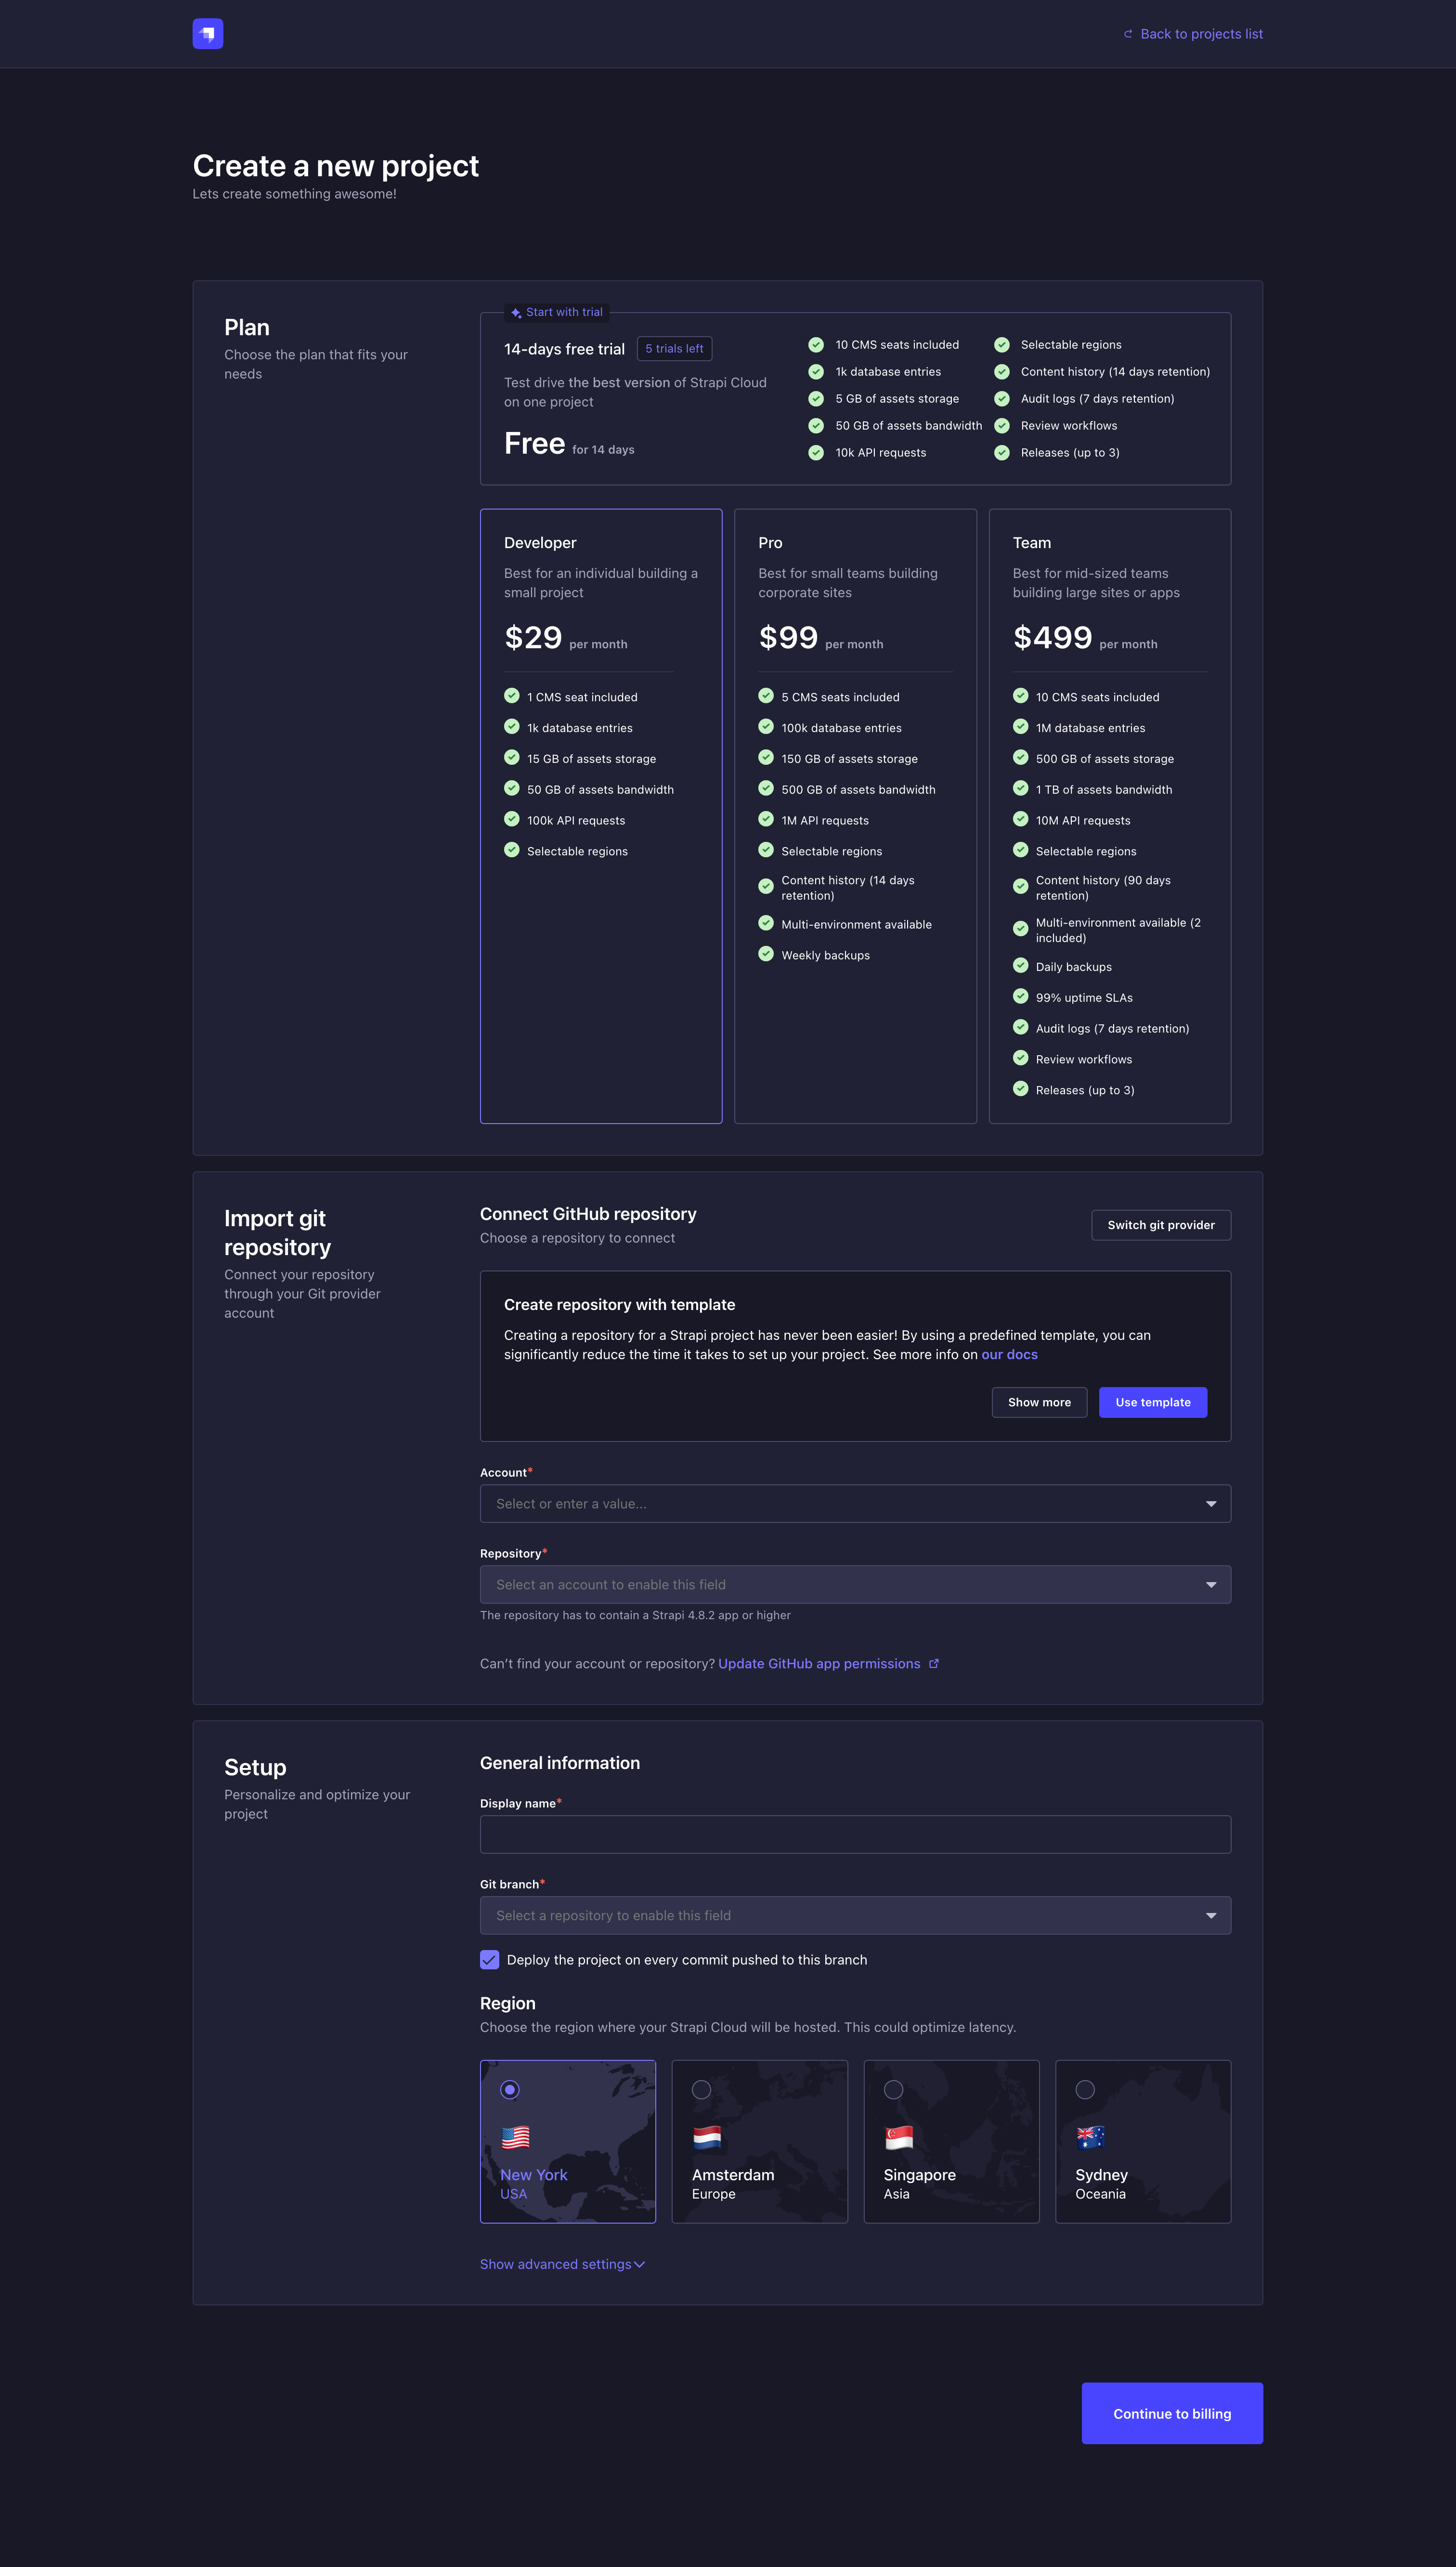Click the $29 per month price
The height and width of the screenshot is (2567, 1456).
[566, 638]
